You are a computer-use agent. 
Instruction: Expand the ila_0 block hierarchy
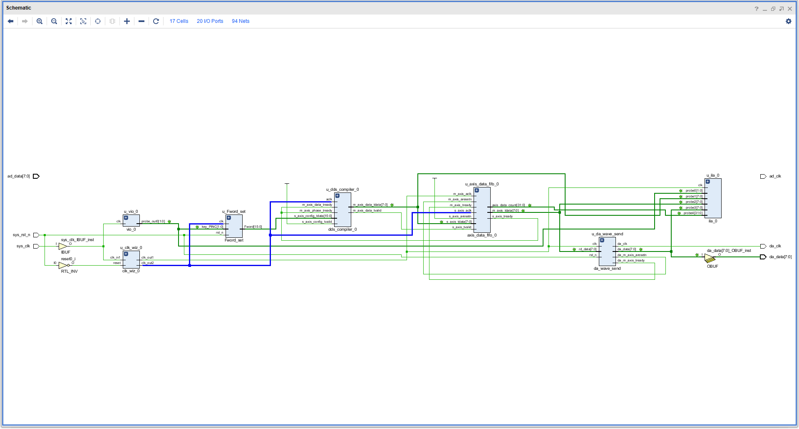point(708,182)
